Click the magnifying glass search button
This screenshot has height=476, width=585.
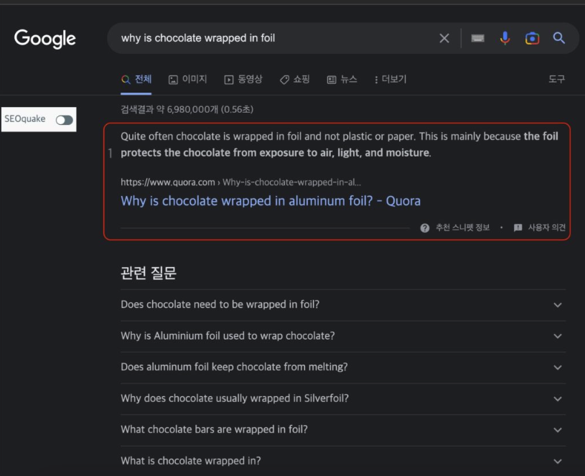point(559,38)
